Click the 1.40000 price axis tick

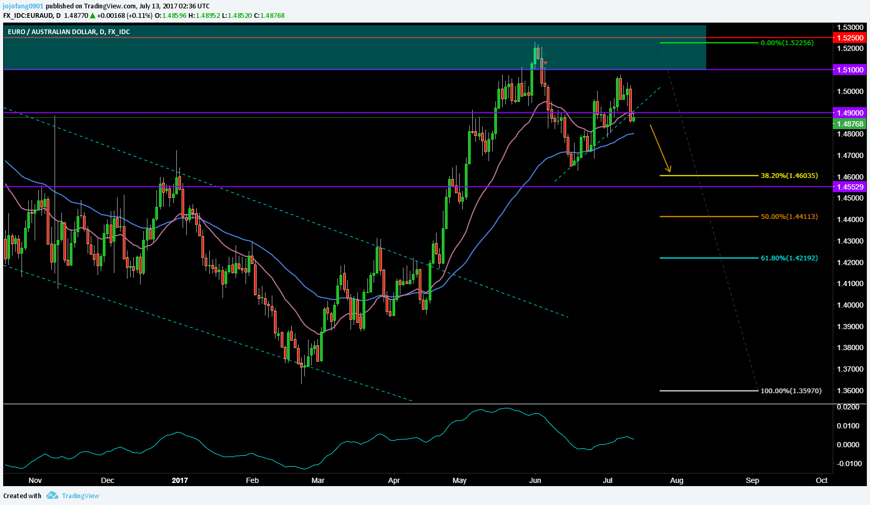click(850, 305)
